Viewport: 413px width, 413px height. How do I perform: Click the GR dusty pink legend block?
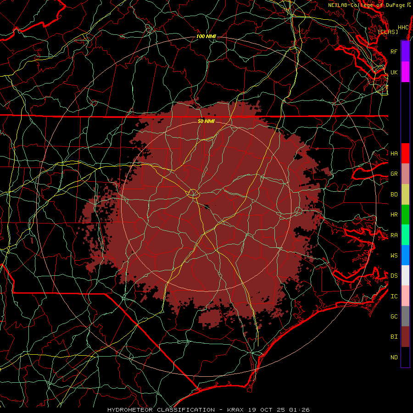(x=405, y=173)
